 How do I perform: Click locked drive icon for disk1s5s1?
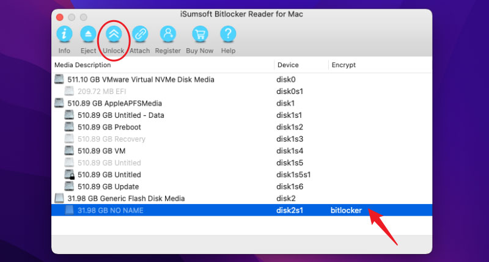[x=70, y=175]
